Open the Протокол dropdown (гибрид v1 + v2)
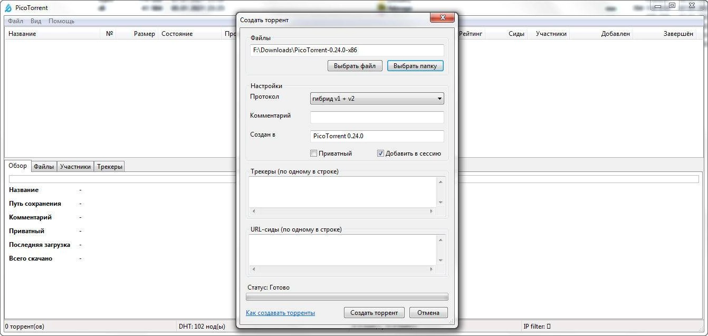 pyautogui.click(x=377, y=98)
